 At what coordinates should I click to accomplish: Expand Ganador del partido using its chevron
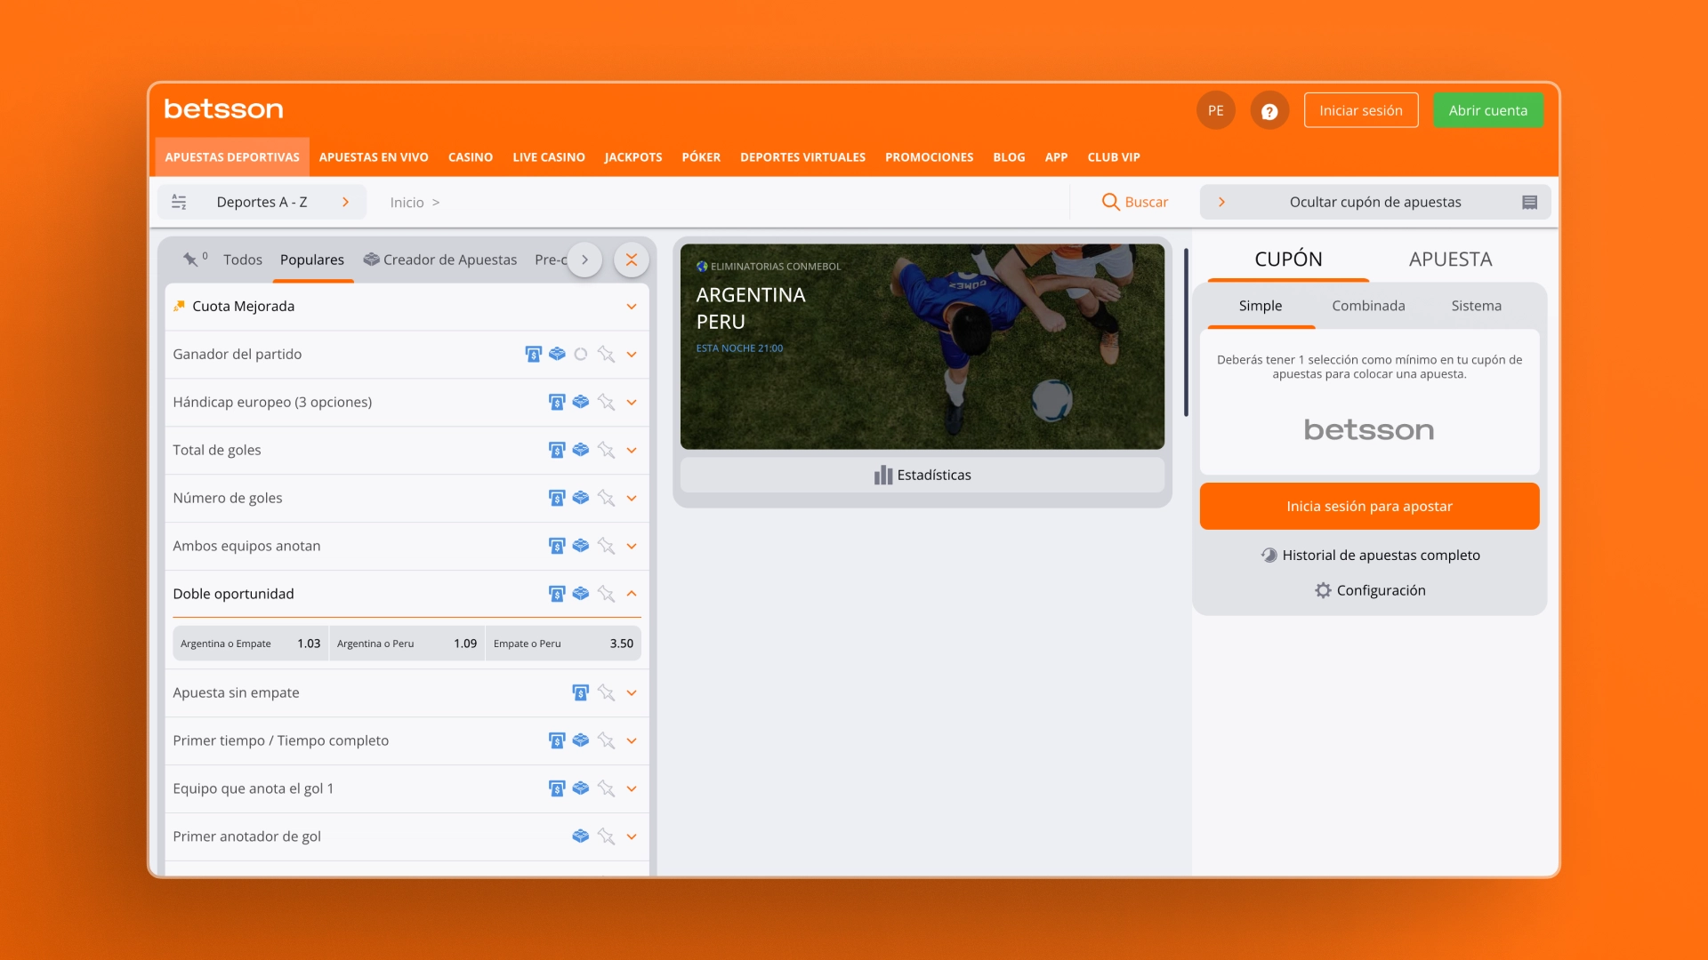click(x=631, y=355)
